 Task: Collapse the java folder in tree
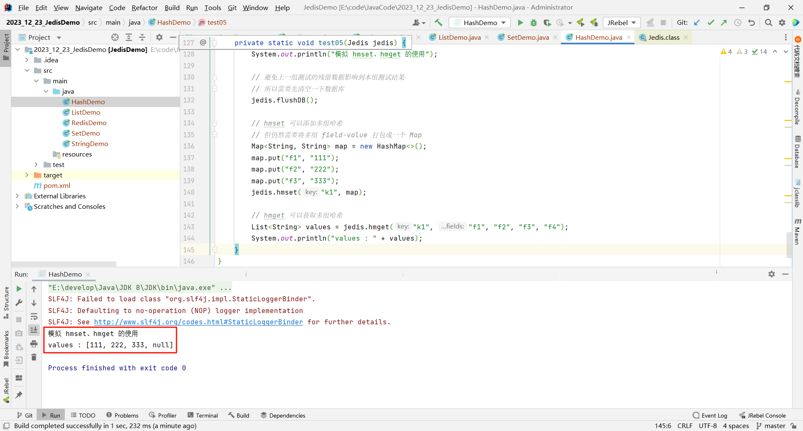(x=46, y=91)
